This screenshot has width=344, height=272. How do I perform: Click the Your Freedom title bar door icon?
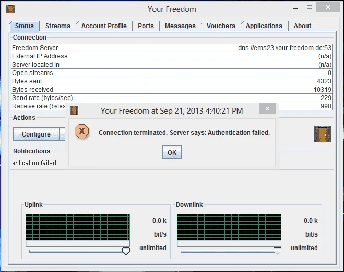pyautogui.click(x=10, y=9)
